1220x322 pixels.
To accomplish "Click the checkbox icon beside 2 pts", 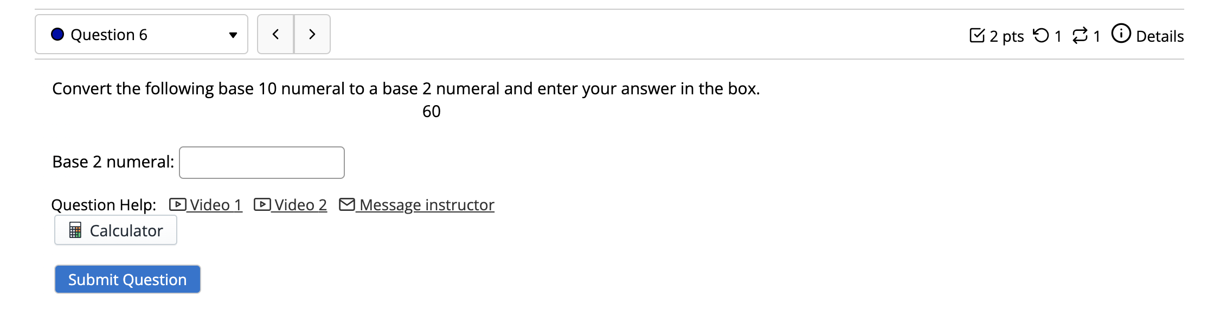I will click(977, 34).
